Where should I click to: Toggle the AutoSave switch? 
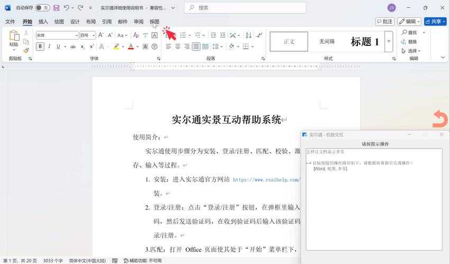point(42,8)
